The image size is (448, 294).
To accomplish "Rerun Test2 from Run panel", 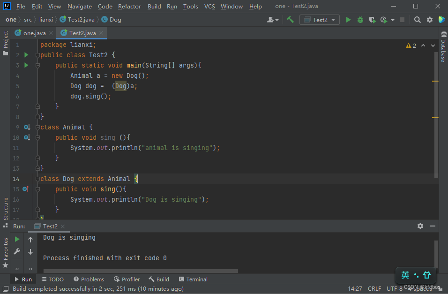I will tap(17, 239).
